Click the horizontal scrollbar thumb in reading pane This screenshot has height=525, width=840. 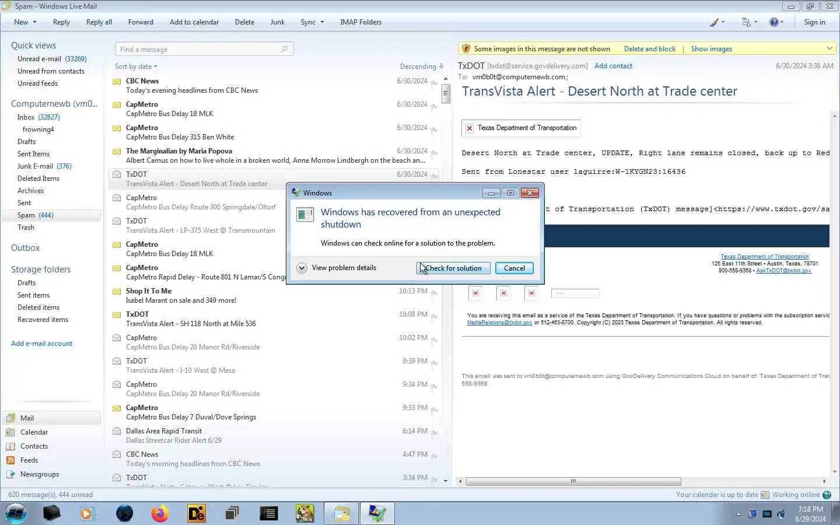click(573, 481)
